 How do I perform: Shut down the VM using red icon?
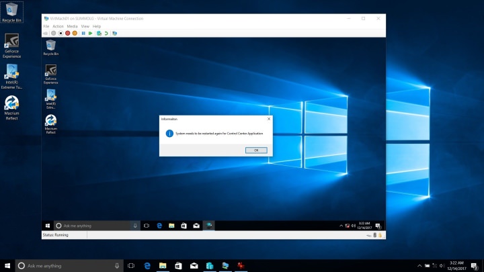click(68, 33)
